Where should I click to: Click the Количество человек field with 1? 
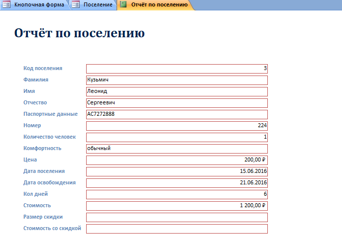point(177,137)
